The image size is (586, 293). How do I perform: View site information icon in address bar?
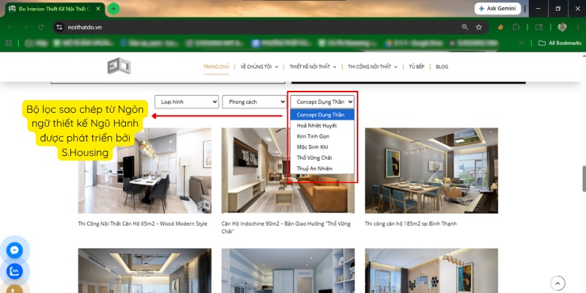coord(59,27)
